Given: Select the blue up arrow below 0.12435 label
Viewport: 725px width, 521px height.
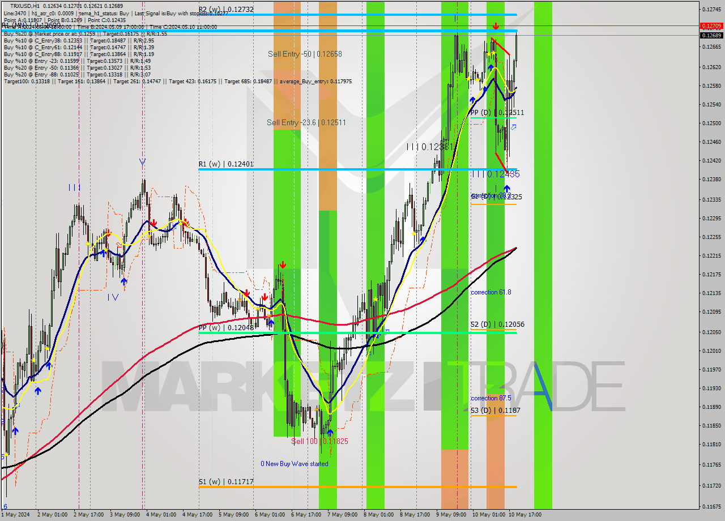Looking at the screenshot, I should point(506,189).
